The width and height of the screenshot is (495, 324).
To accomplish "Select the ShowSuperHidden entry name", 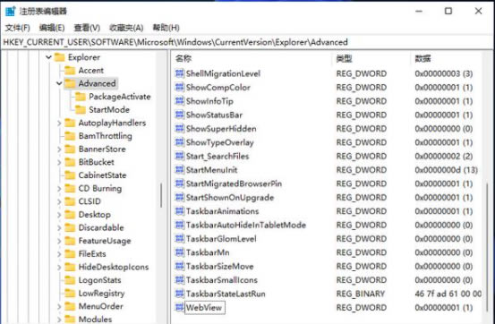I will [221, 129].
